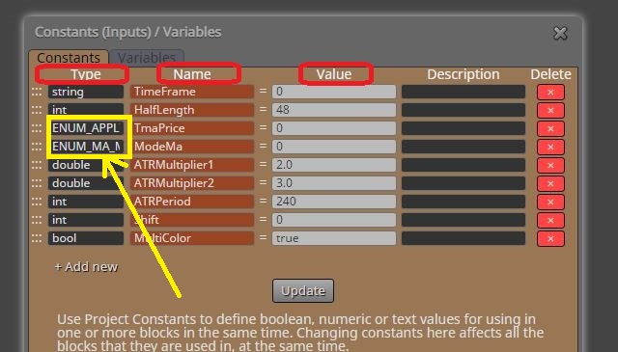Switch to the Variables tab
Viewport: 618px width, 352px height.
point(147,58)
